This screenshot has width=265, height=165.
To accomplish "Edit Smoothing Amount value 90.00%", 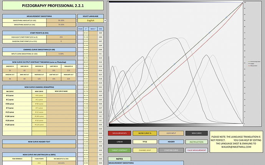I will point(61,20).
